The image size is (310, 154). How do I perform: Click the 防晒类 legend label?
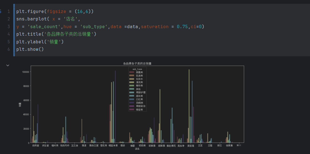[x=139, y=103]
